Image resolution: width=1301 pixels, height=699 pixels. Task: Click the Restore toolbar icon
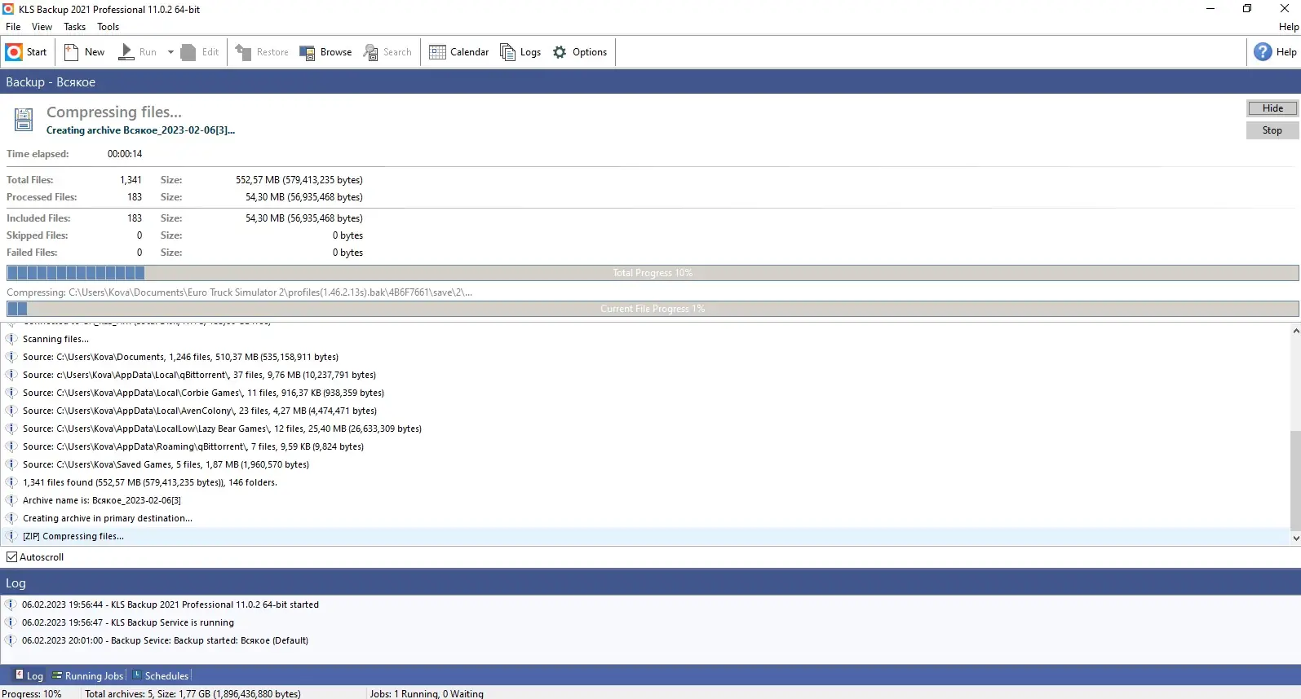pyautogui.click(x=243, y=52)
